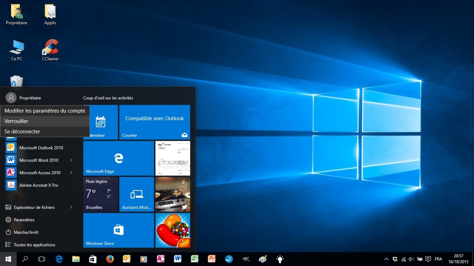Viewport: 474px width, 266px height.
Task: Click the Propriétaire user account button
Action: 24,98
